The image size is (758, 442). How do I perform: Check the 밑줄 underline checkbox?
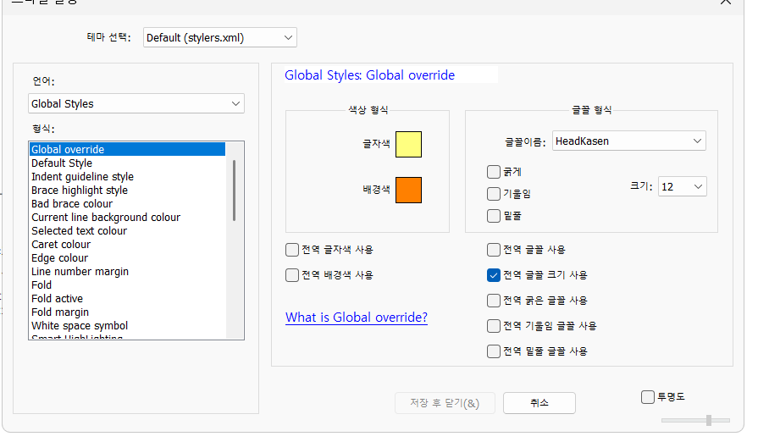pyautogui.click(x=494, y=216)
